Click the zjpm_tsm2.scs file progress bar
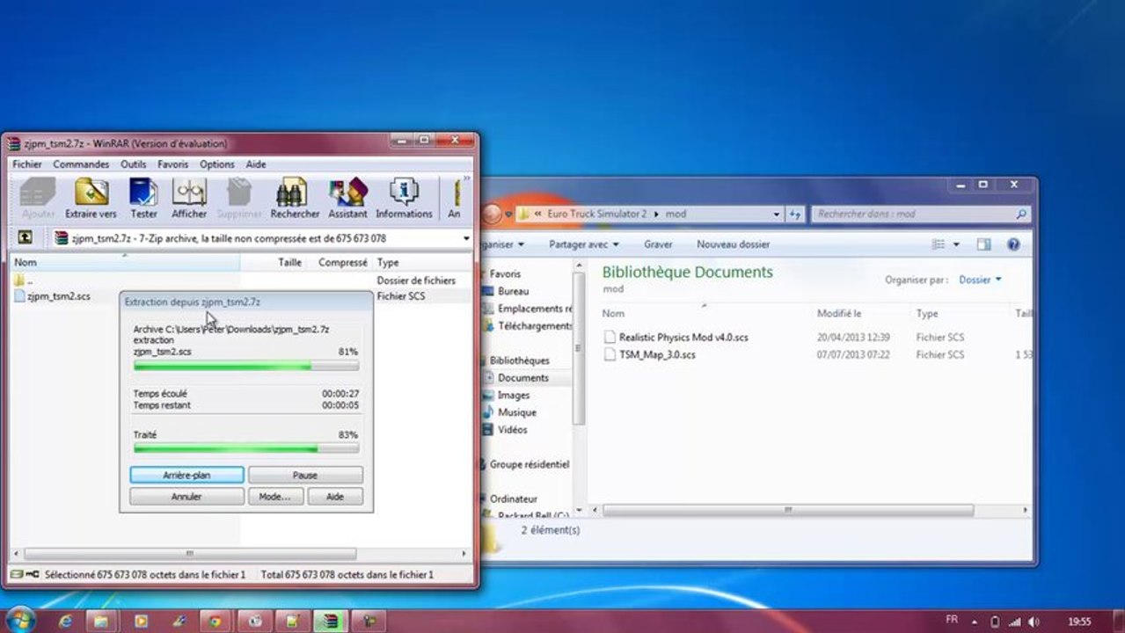 click(245, 366)
